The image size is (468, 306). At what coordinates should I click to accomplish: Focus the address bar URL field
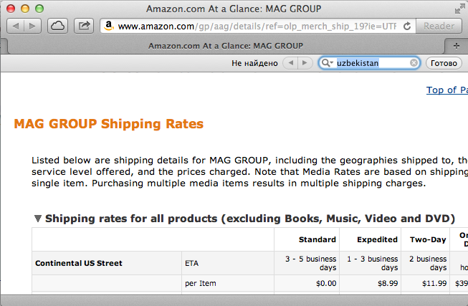[257, 27]
